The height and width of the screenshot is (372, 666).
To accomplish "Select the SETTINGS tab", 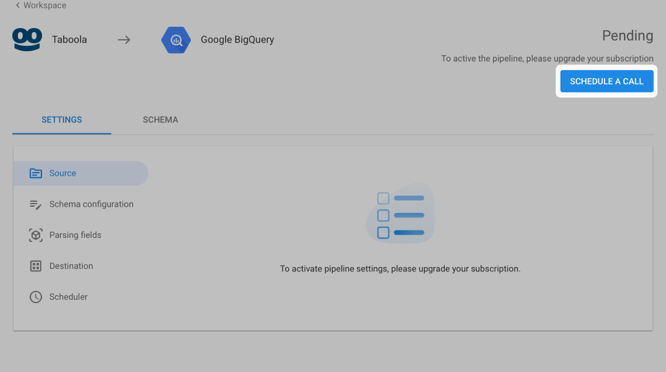I will [62, 120].
